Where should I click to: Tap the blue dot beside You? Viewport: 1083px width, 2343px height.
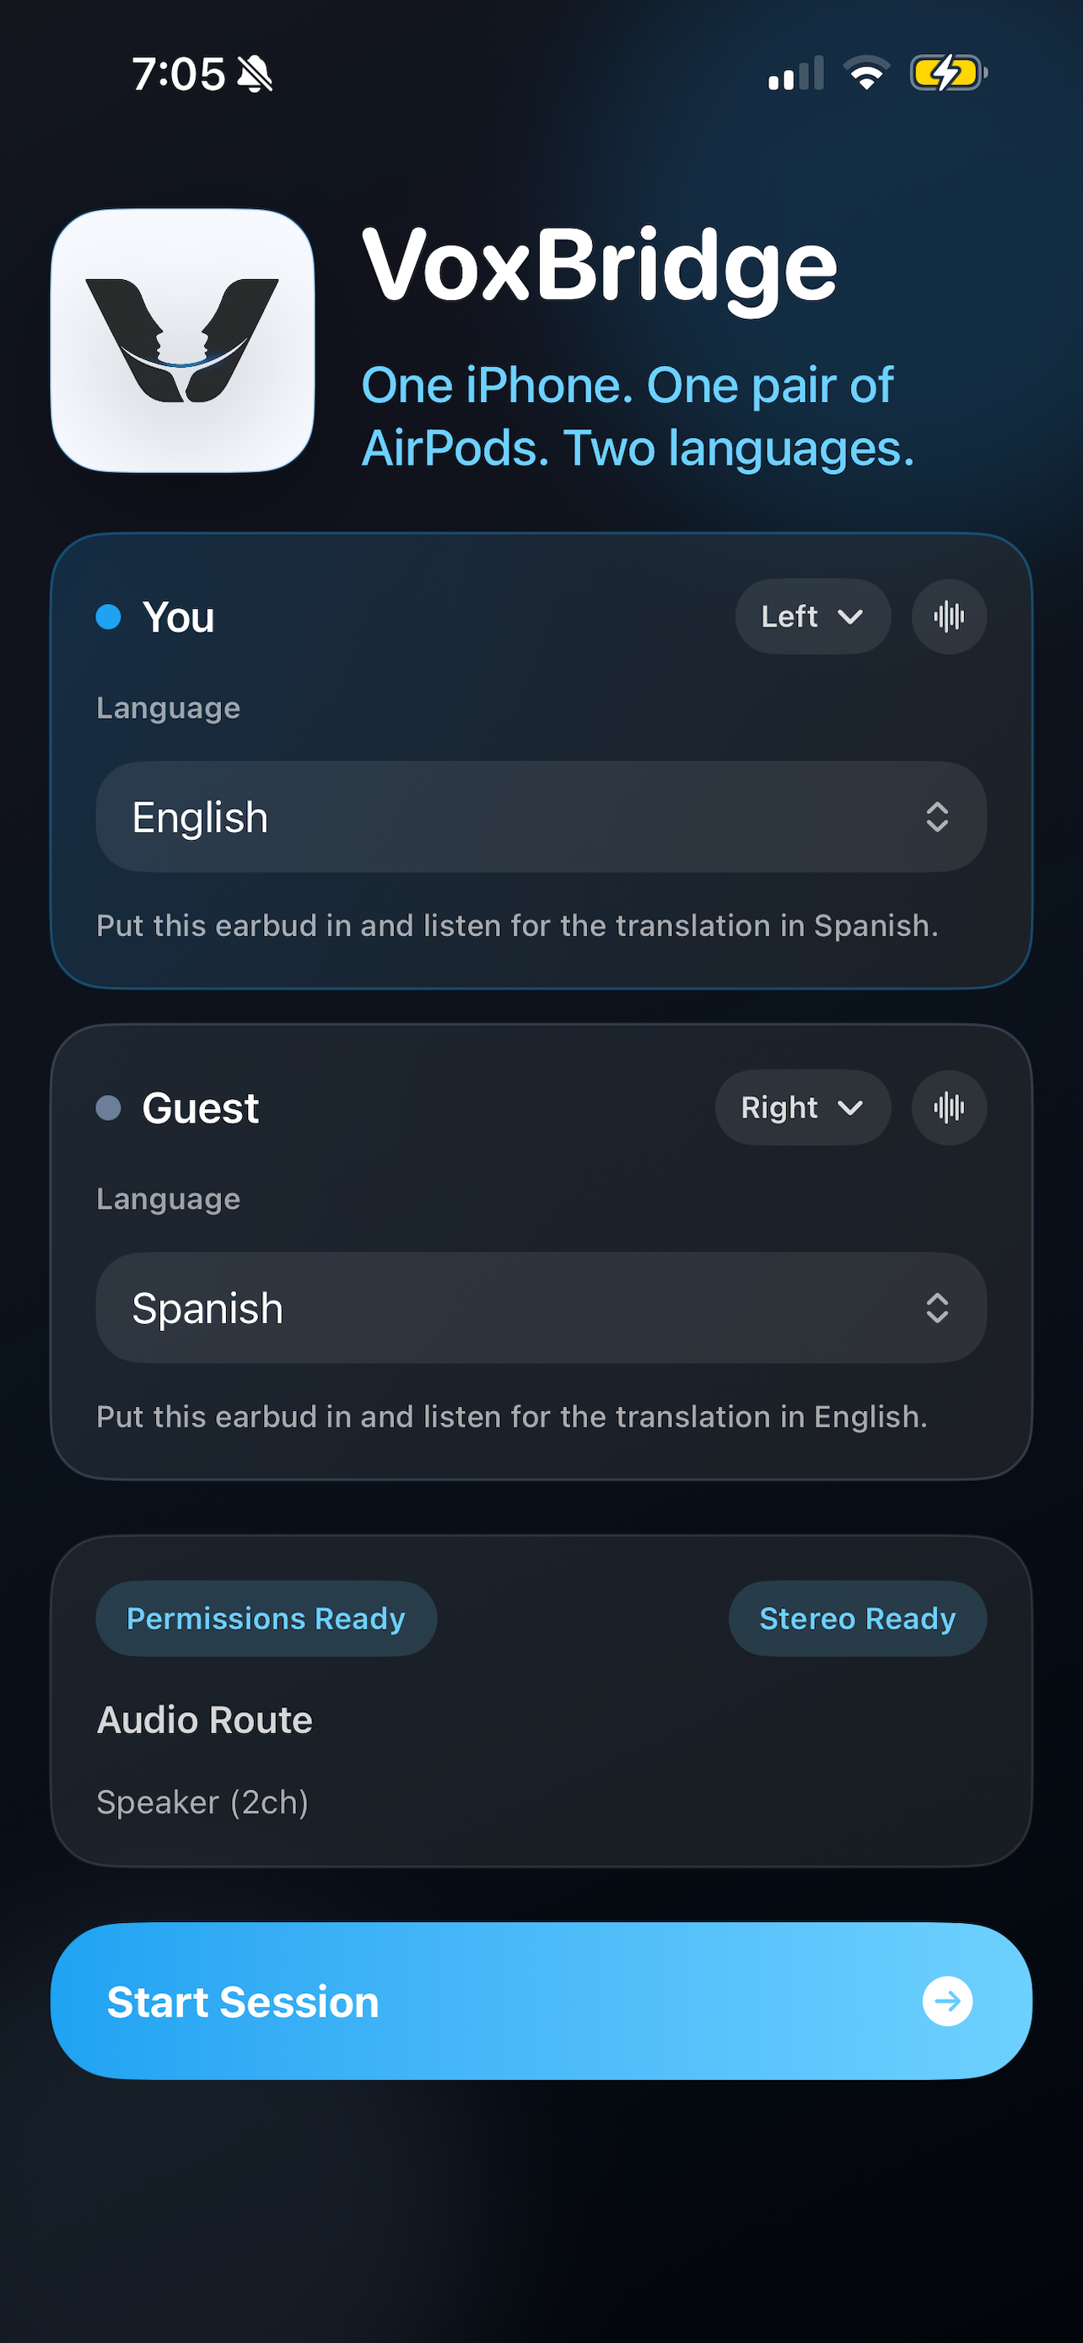click(109, 617)
